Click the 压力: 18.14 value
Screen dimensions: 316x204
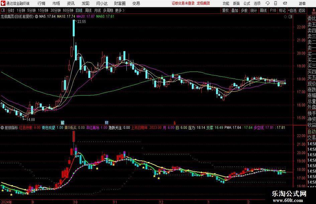197,128
